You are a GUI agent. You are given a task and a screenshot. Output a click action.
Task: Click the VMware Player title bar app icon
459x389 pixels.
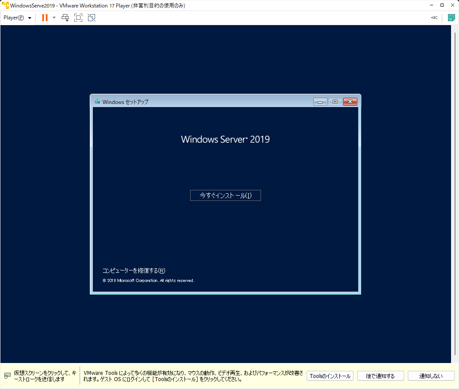pyautogui.click(x=5, y=5)
